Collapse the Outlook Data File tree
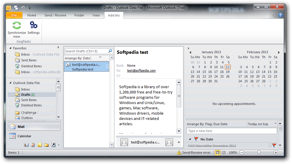 [10, 83]
